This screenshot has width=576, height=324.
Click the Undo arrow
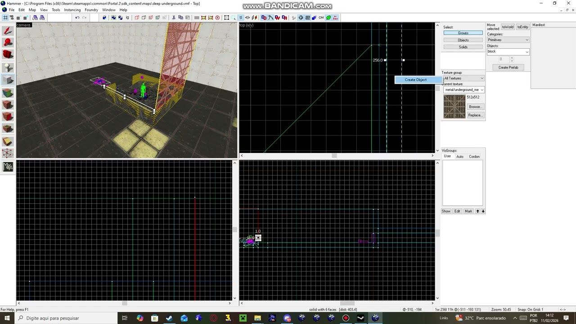pos(77,18)
